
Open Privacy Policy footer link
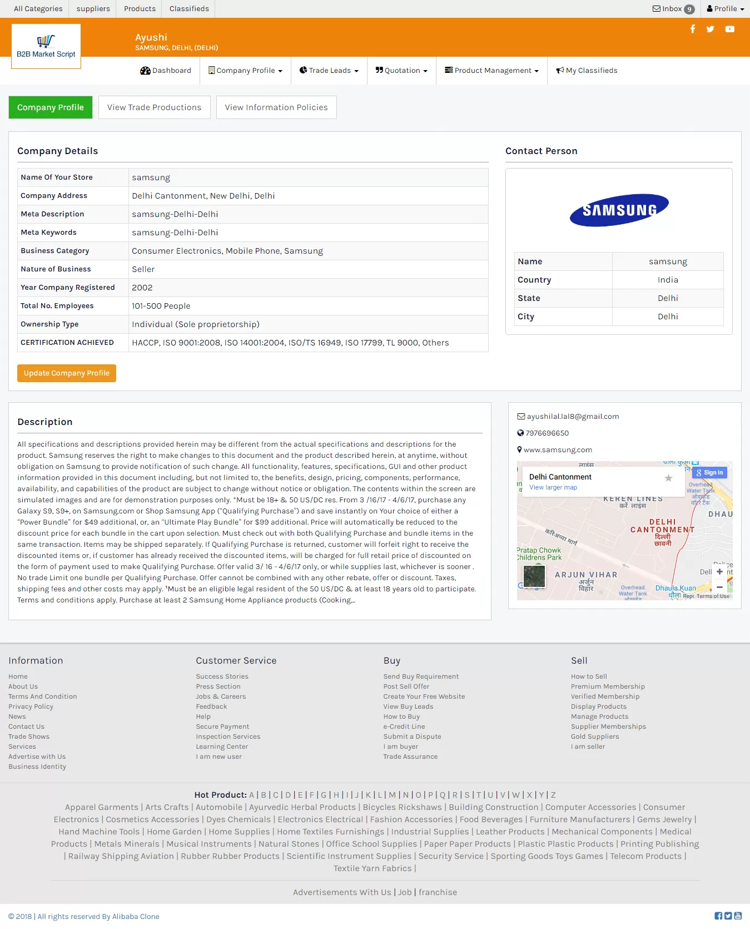pos(31,706)
